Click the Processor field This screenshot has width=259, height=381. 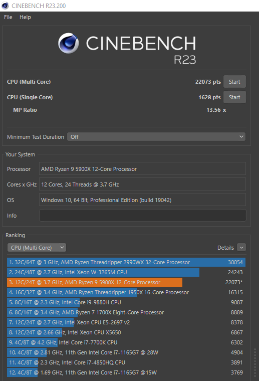point(142,169)
